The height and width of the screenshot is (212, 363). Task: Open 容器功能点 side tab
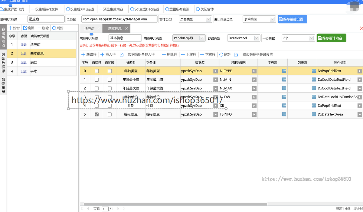[3, 38]
